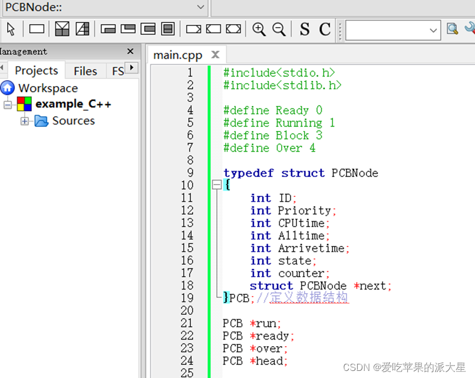Click the '#define Ready 0' line
The width and height of the screenshot is (475, 378).
(273, 110)
